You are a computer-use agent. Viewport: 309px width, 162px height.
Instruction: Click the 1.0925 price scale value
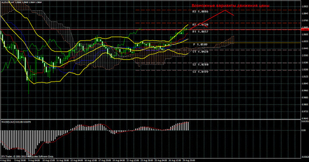[x=305, y=6]
